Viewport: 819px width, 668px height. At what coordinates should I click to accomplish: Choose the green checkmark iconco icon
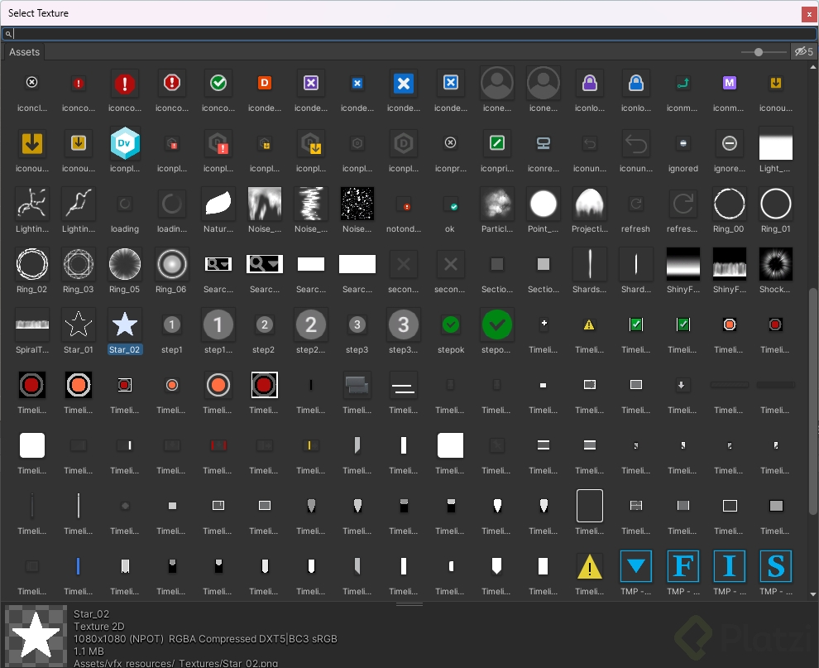[x=218, y=83]
